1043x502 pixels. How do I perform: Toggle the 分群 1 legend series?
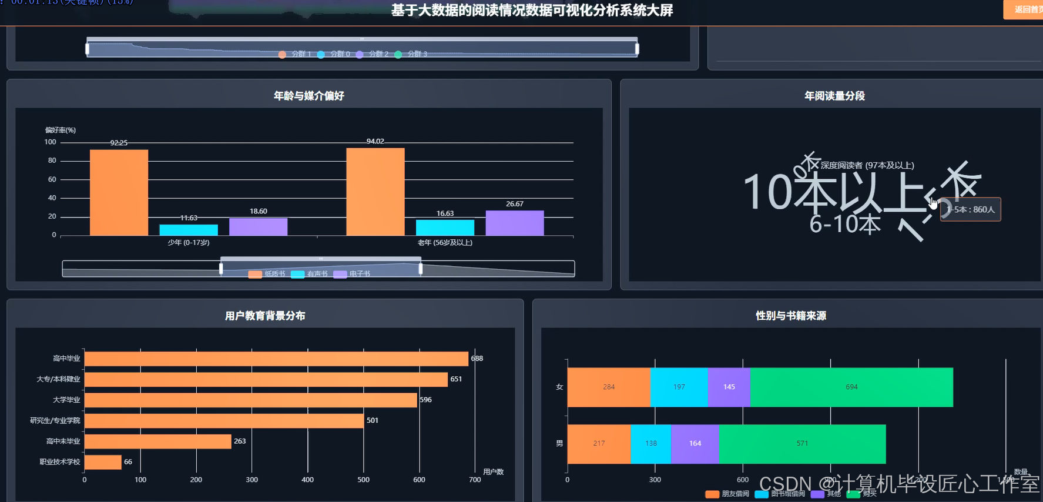click(x=294, y=54)
